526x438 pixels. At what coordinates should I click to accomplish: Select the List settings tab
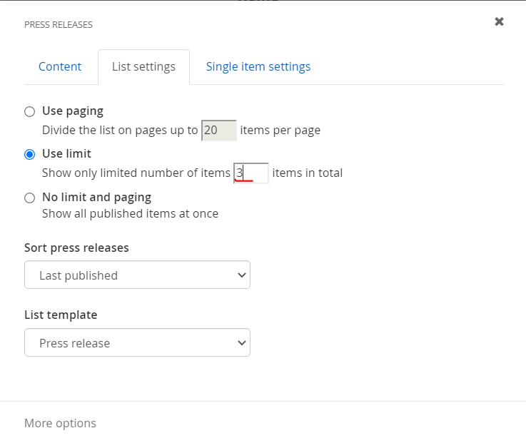tap(143, 67)
